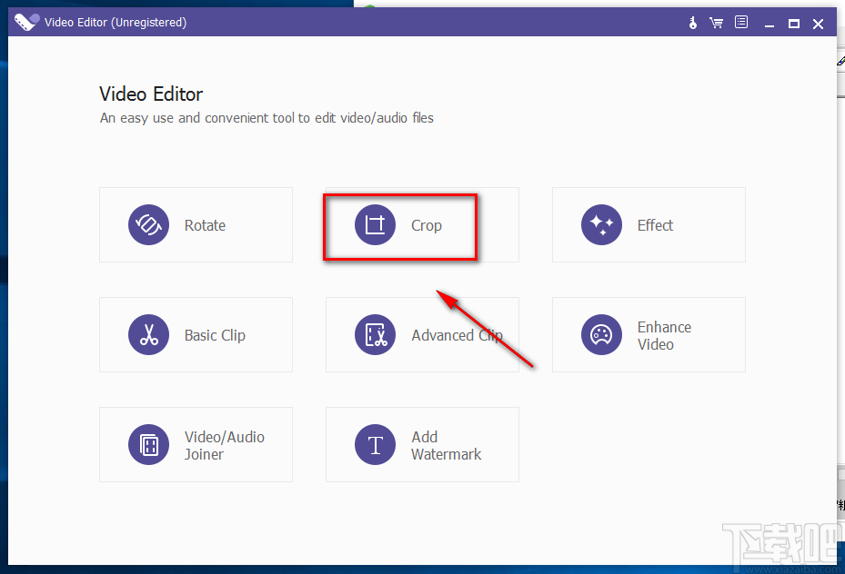845x574 pixels.
Task: Minimize the Video Editor window
Action: [x=770, y=23]
